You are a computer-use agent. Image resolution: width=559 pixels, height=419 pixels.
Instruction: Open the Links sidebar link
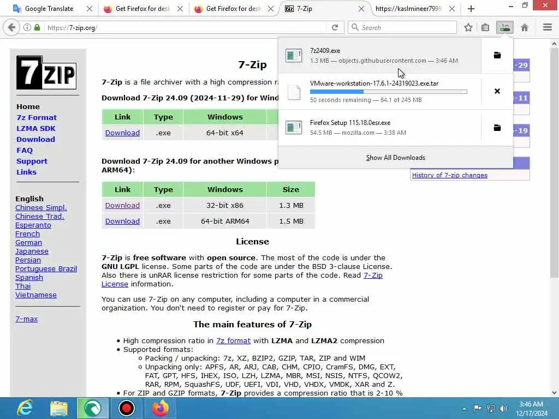26,172
